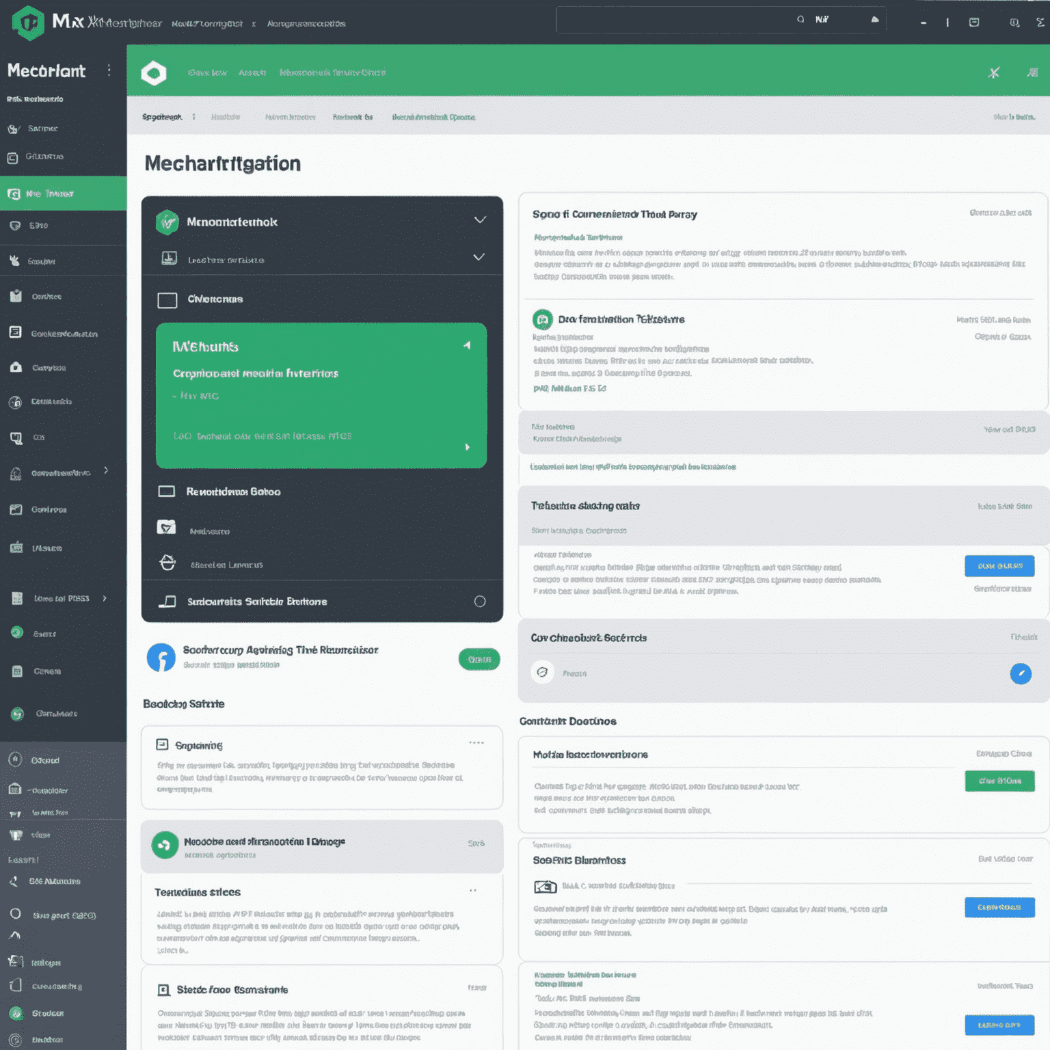This screenshot has width=1050, height=1050.
Task: Click the search field in the top bar
Action: 721,20
